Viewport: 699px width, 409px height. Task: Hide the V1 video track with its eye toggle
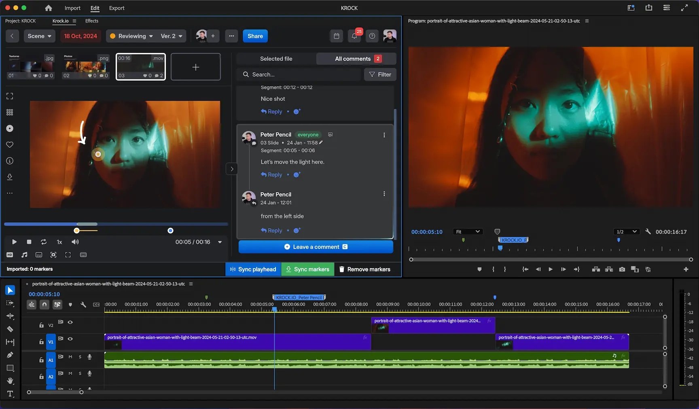click(70, 339)
